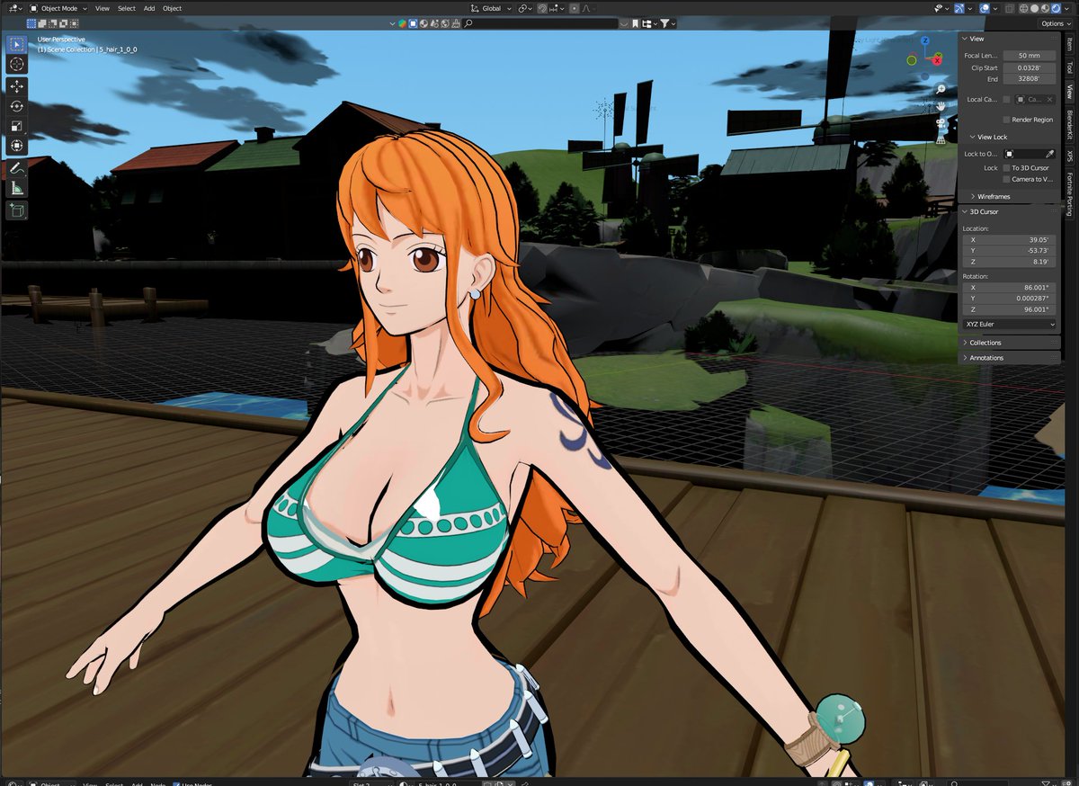Viewport: 1079px width, 786px height.
Task: Click the blue Z axis gizmo ball
Action: click(x=925, y=41)
